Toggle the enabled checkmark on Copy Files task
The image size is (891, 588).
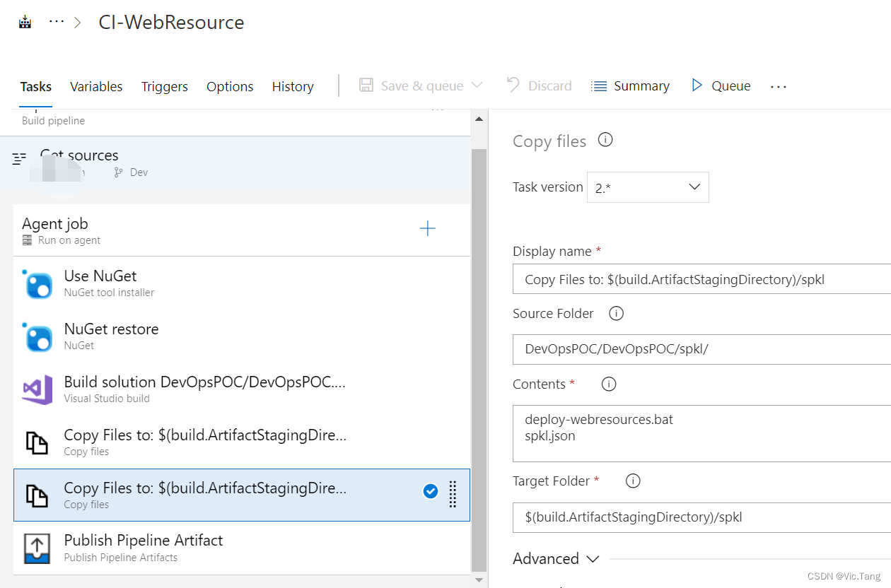point(431,491)
